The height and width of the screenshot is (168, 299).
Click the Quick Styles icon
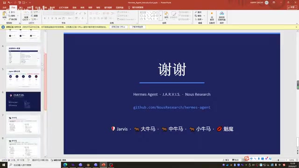coord(173,14)
